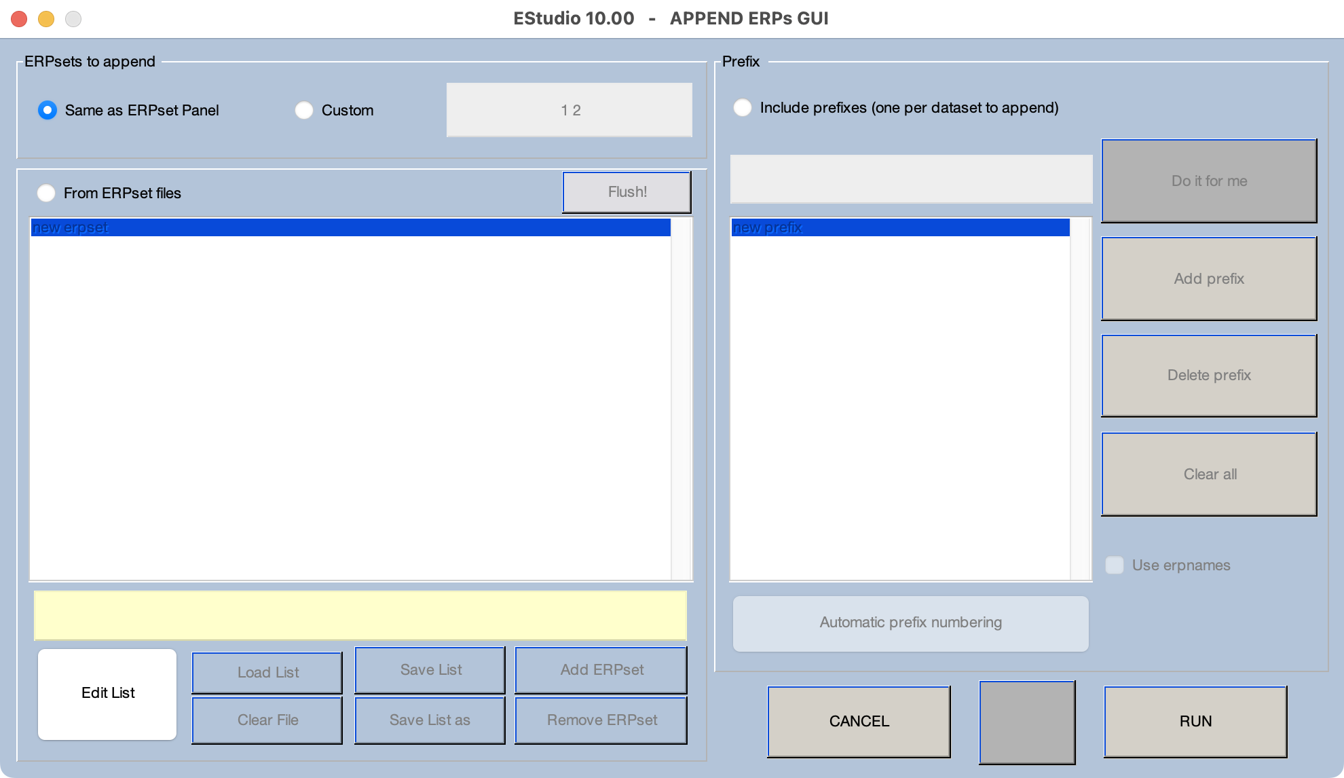Click Do it for me auto-configure option
This screenshot has width=1344, height=778.
click(x=1208, y=181)
